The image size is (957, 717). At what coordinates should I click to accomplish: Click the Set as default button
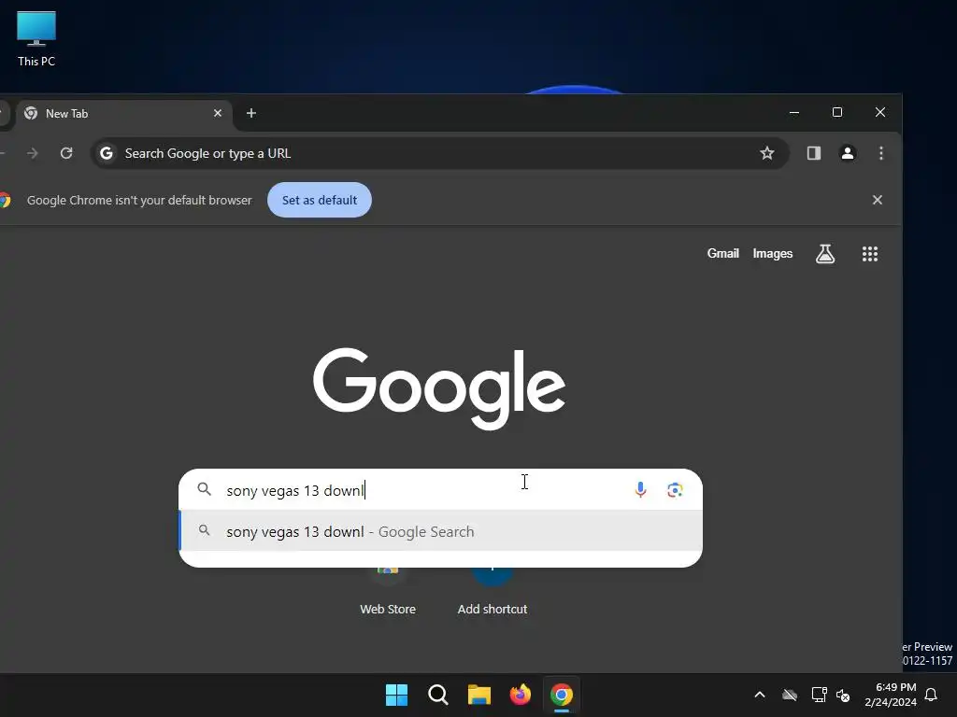point(320,200)
